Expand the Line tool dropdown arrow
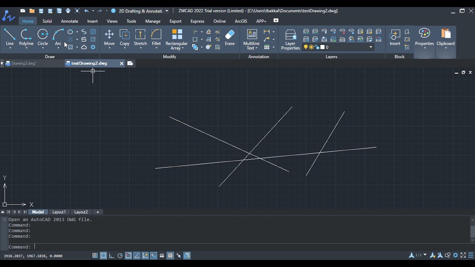Screen dimensions: 475x267 pyautogui.click(x=10, y=48)
